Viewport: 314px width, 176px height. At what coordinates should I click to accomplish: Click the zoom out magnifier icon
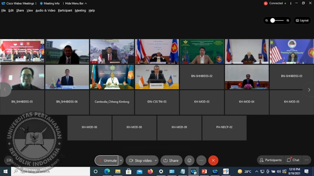coord(266,21)
